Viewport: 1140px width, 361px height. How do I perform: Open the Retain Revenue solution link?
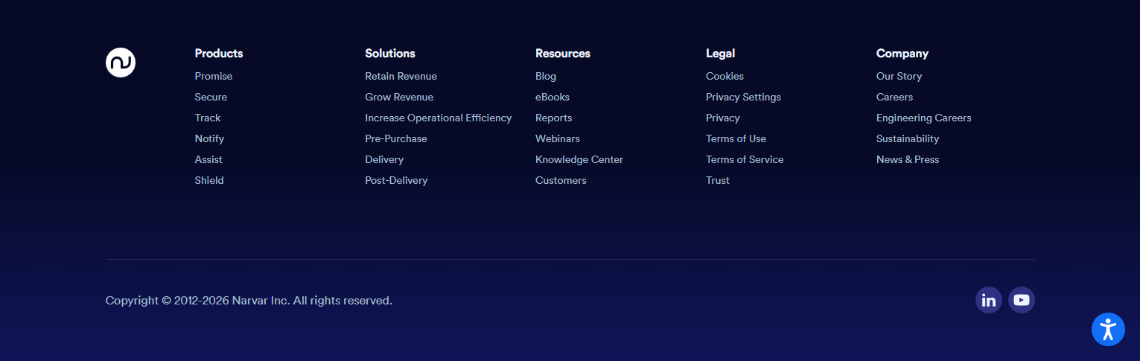pos(401,76)
